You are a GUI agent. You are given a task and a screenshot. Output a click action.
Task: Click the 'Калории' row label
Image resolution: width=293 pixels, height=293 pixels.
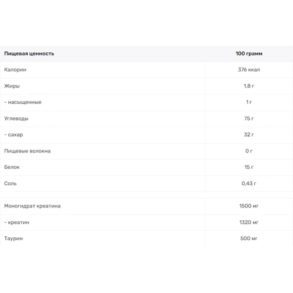coord(15,70)
